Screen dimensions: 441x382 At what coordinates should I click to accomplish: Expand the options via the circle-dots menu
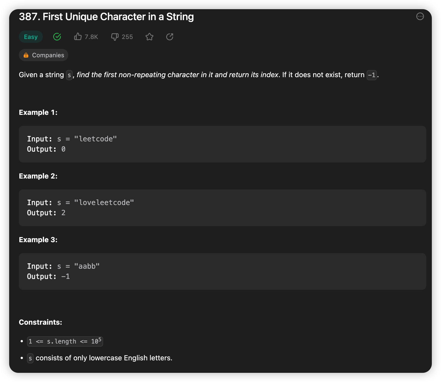420,16
